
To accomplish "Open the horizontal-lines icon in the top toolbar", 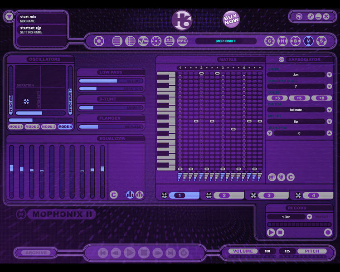I will pos(117,41).
